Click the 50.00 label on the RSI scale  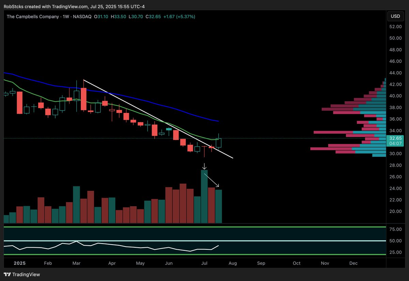point(395,241)
